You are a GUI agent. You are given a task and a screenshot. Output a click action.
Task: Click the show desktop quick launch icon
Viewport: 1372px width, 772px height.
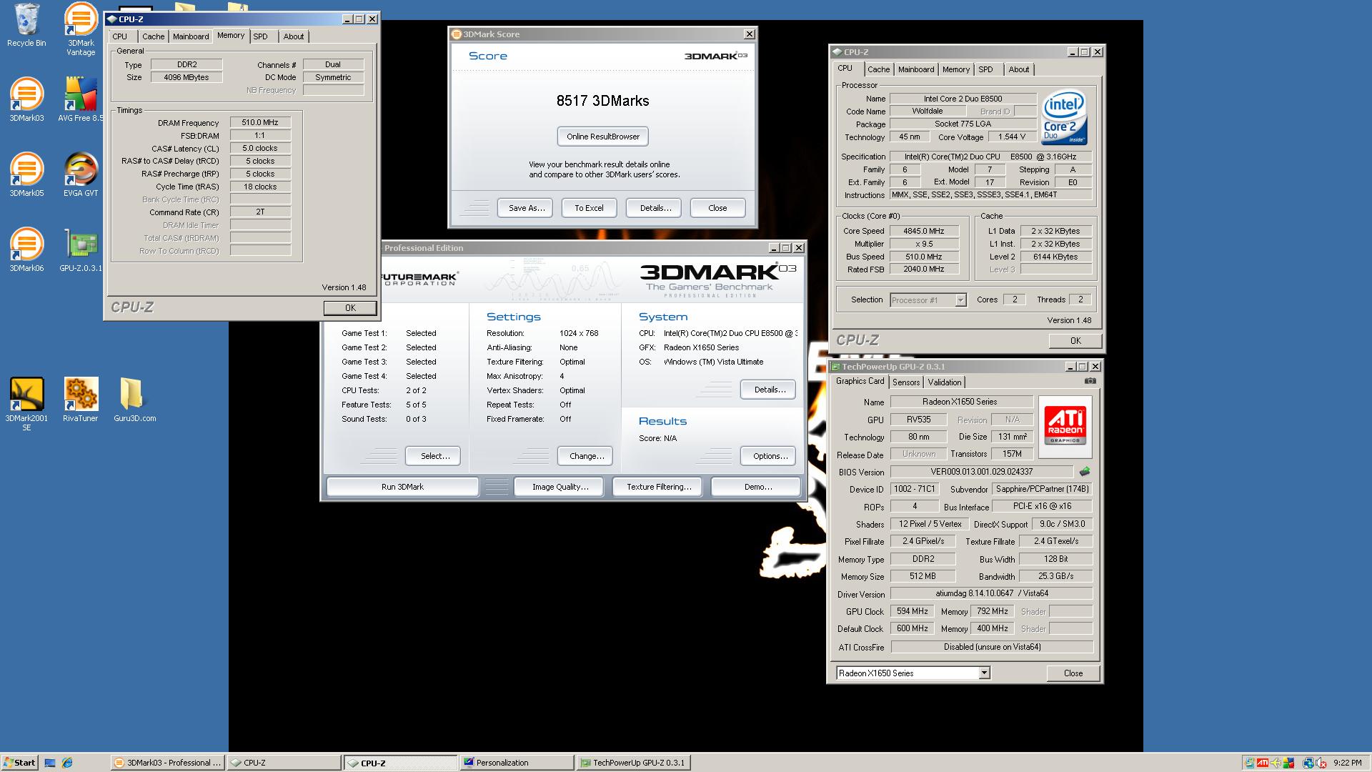tap(50, 763)
